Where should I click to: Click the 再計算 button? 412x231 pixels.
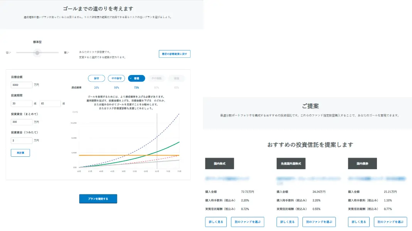[20, 153]
